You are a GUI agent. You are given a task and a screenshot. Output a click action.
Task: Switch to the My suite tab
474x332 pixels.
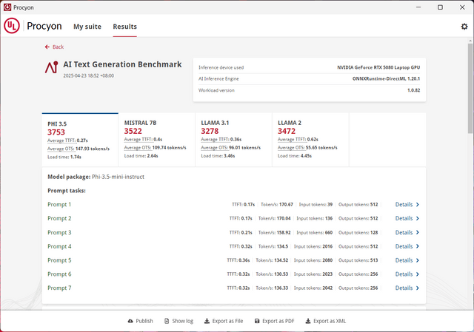(x=87, y=27)
